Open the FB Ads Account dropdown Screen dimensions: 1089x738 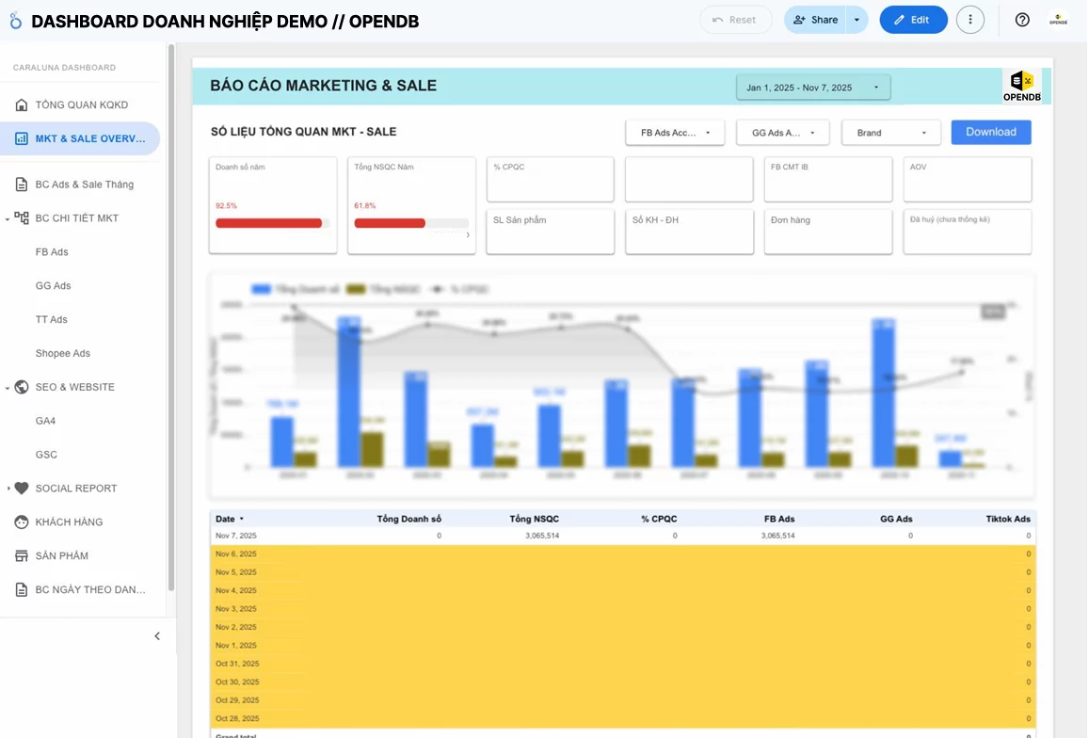[674, 132]
